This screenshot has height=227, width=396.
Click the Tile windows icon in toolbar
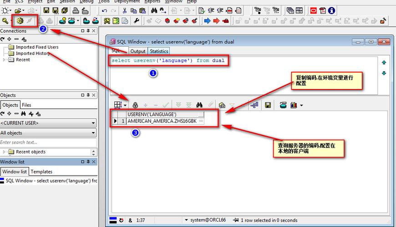coord(299,10)
